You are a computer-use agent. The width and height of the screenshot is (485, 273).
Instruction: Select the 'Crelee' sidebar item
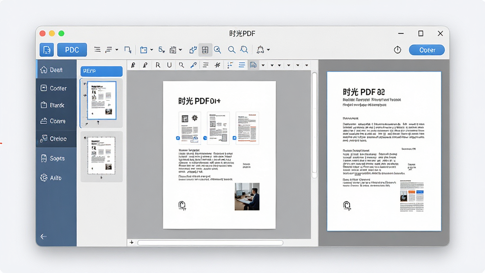click(56, 139)
